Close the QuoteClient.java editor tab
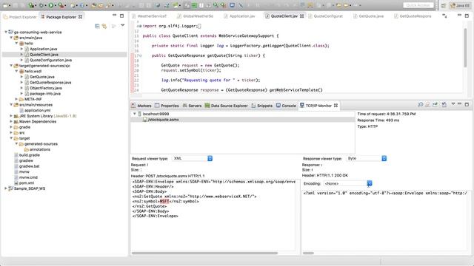The image size is (474, 266). pos(301,16)
